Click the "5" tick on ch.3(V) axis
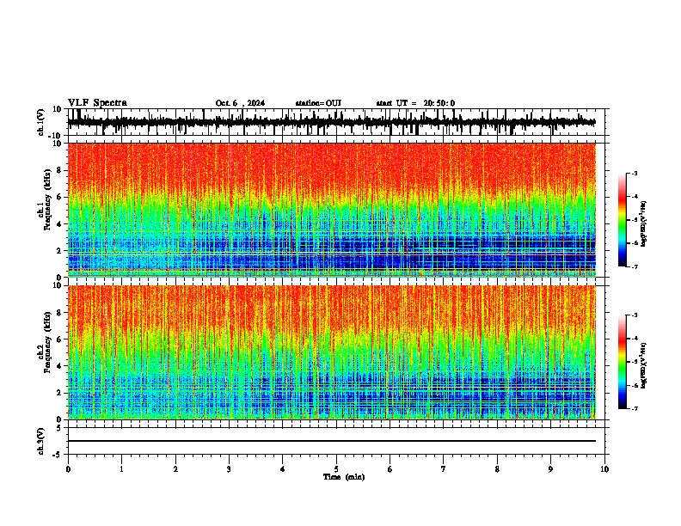This screenshot has width=681, height=526. (x=59, y=428)
